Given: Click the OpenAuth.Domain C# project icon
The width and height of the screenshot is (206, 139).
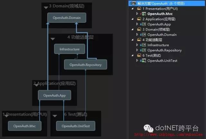Looking at the screenshot, I should click(x=144, y=35).
